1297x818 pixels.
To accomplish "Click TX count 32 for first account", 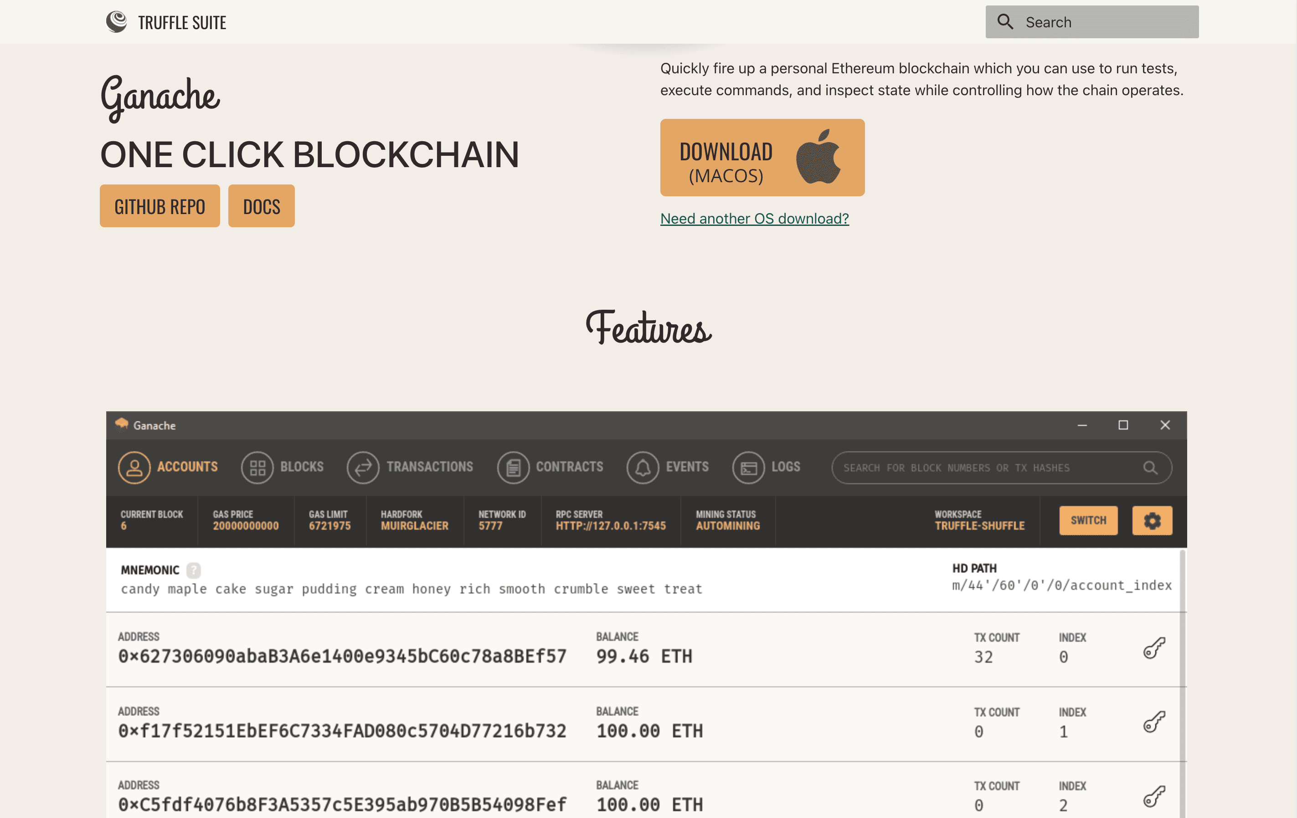I will [983, 657].
